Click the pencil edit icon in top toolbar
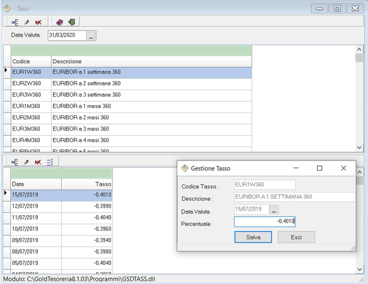 pyautogui.click(x=27, y=22)
